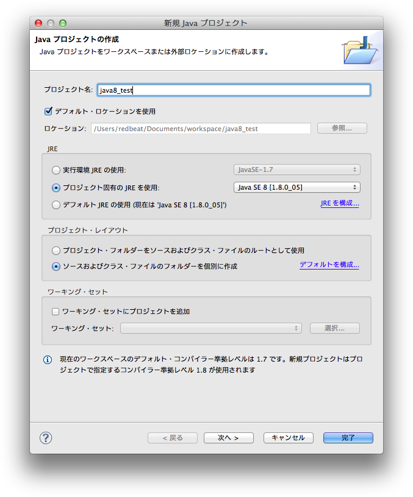Click the ワーキング・セット group heading
413x497 pixels.
(x=77, y=291)
